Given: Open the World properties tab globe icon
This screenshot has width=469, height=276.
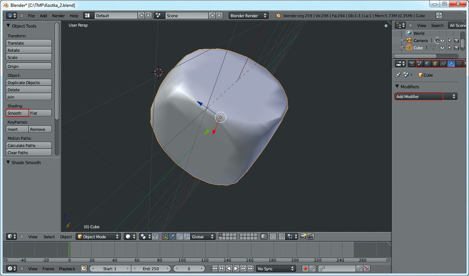Looking at the screenshot, I should click(x=428, y=64).
